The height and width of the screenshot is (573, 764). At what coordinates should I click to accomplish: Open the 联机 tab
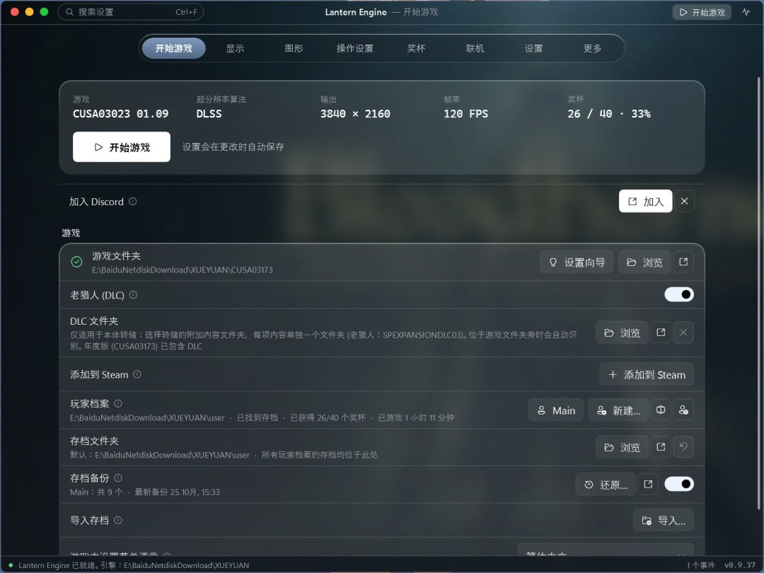click(475, 48)
